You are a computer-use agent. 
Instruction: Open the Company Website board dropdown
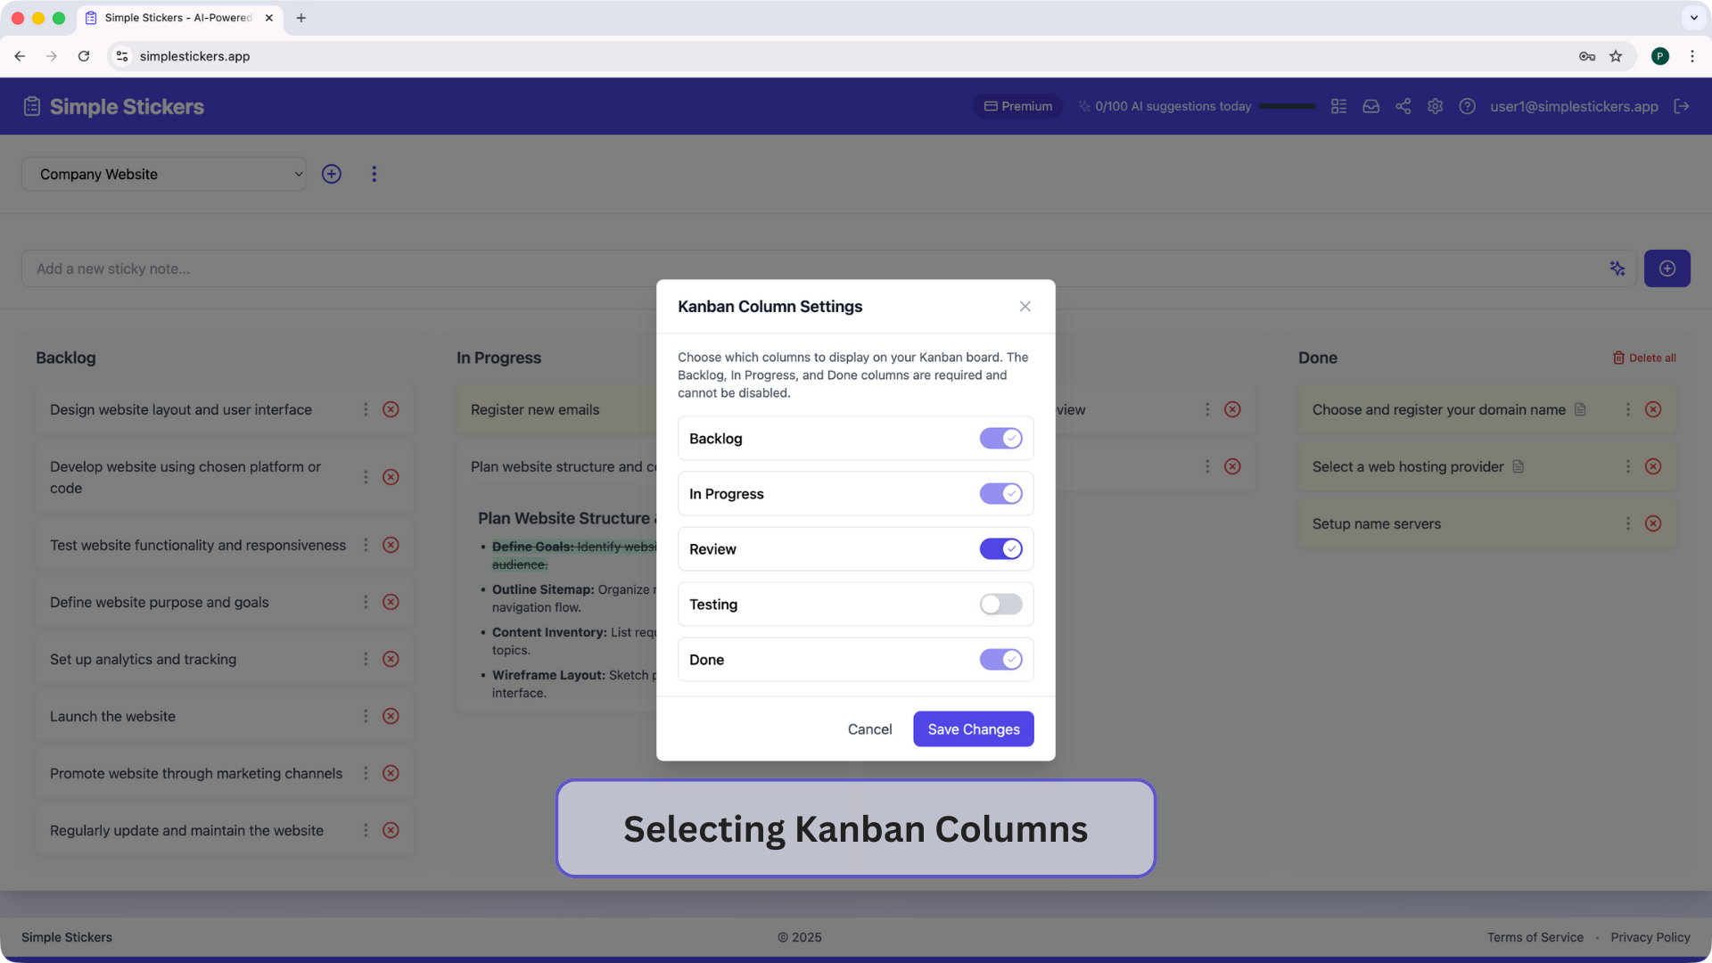click(x=164, y=174)
